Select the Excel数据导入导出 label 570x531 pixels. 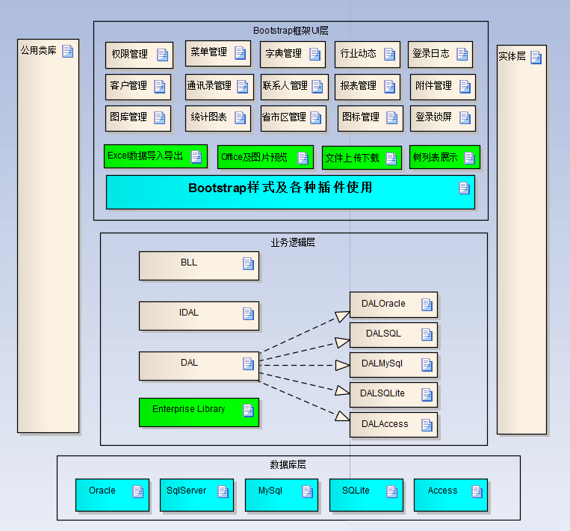click(145, 156)
